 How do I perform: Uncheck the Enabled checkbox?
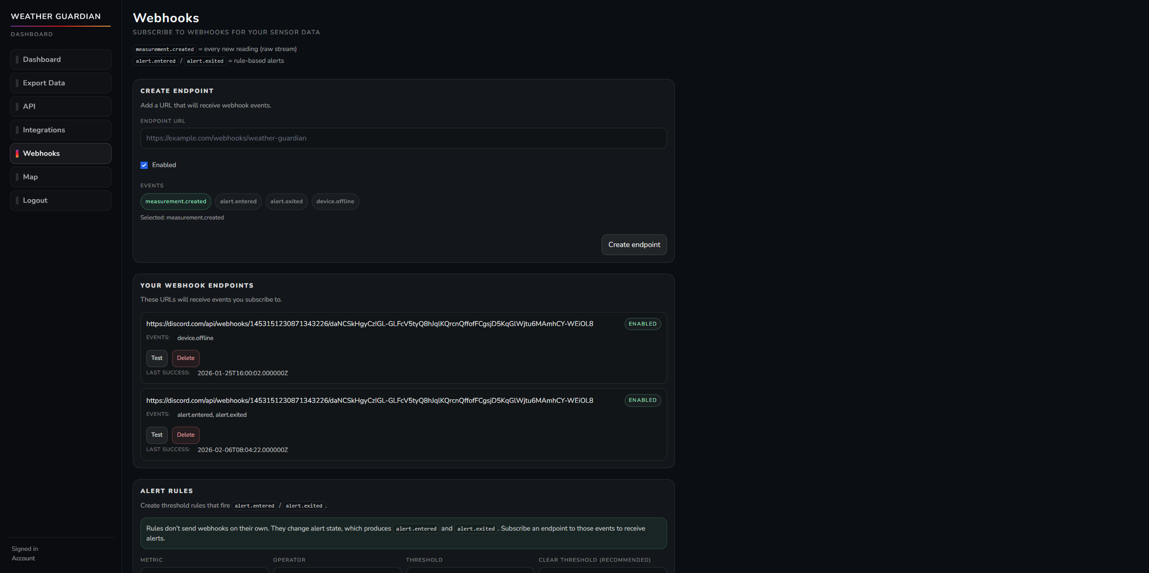coord(144,165)
